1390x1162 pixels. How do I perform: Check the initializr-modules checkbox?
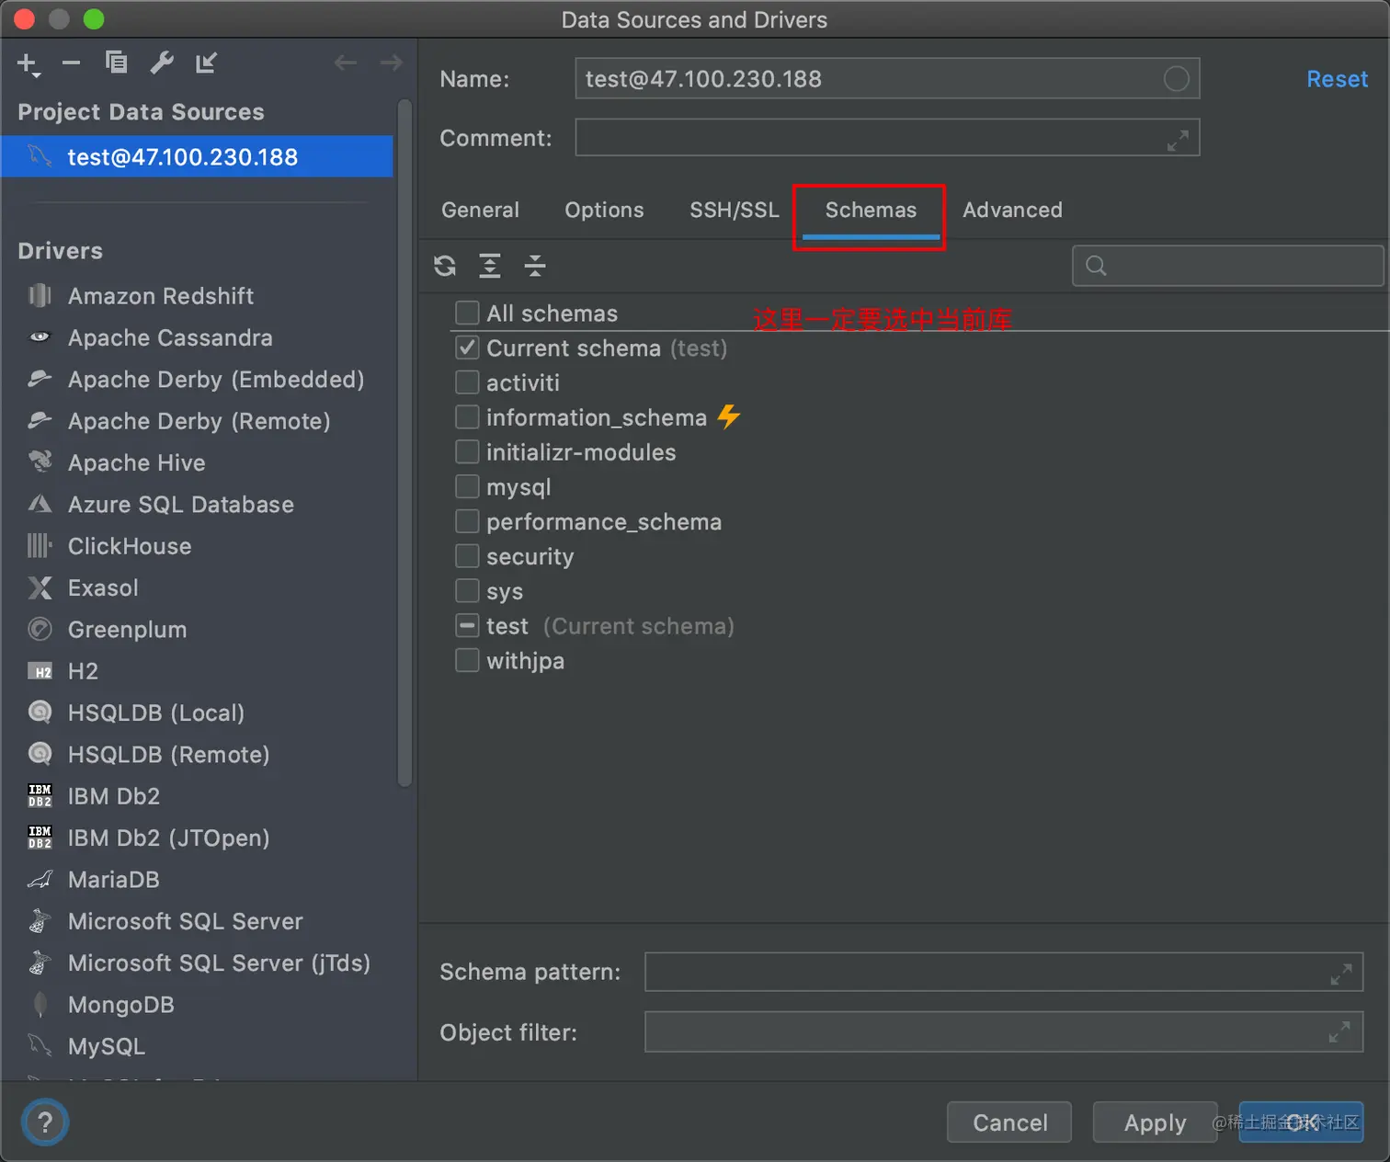467,451
